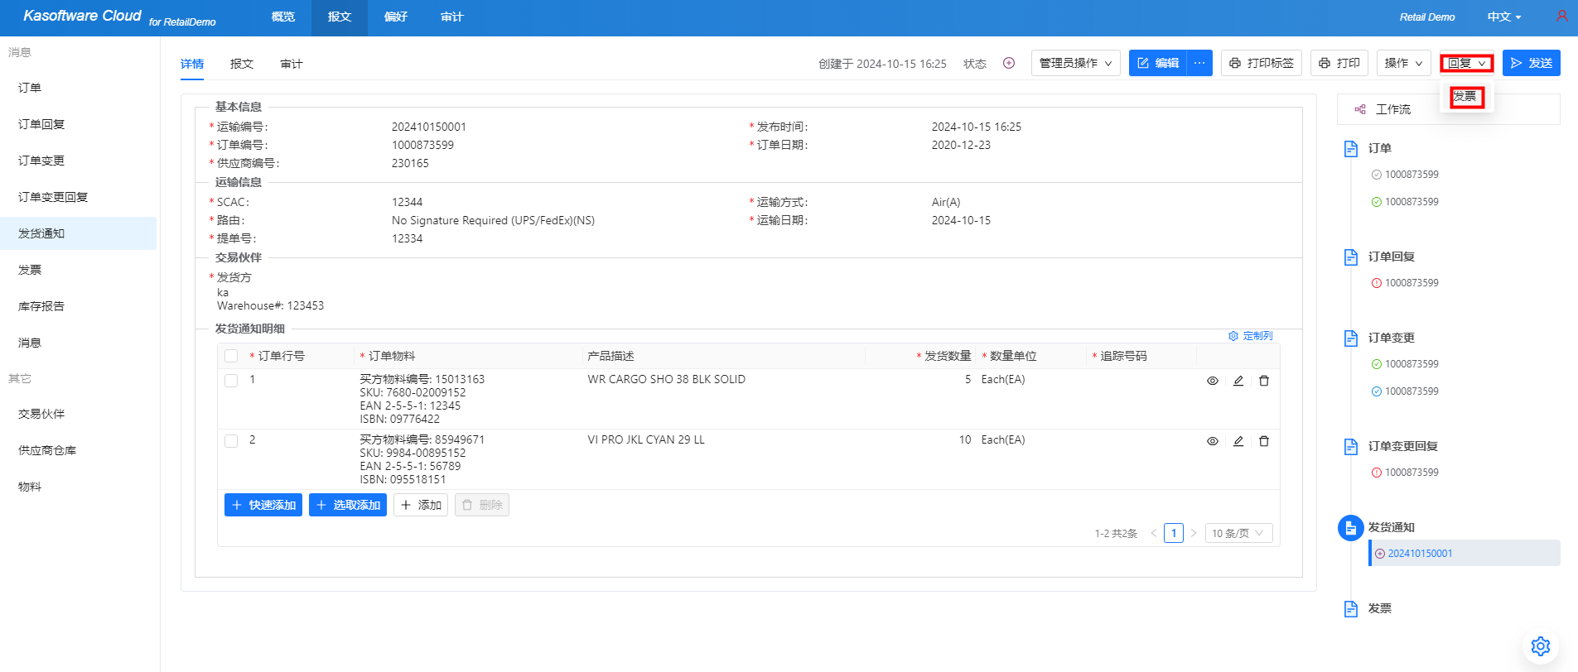Viewport: 1578px width, 672px height.
Task: Delete row 2 using its trash icon
Action: (x=1264, y=441)
